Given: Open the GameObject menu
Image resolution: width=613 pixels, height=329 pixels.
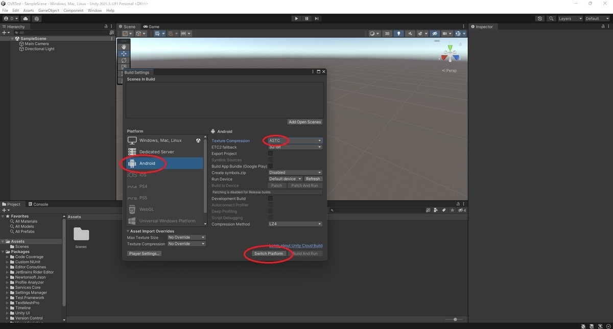Looking at the screenshot, I should 49,10.
